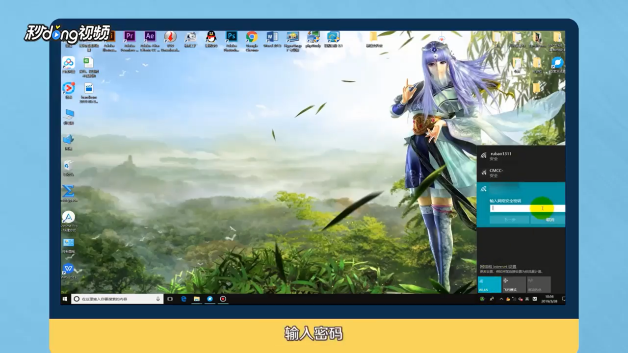The height and width of the screenshot is (353, 628).
Task: Expand the hidden system tray icons arrow
Action: tap(501, 299)
